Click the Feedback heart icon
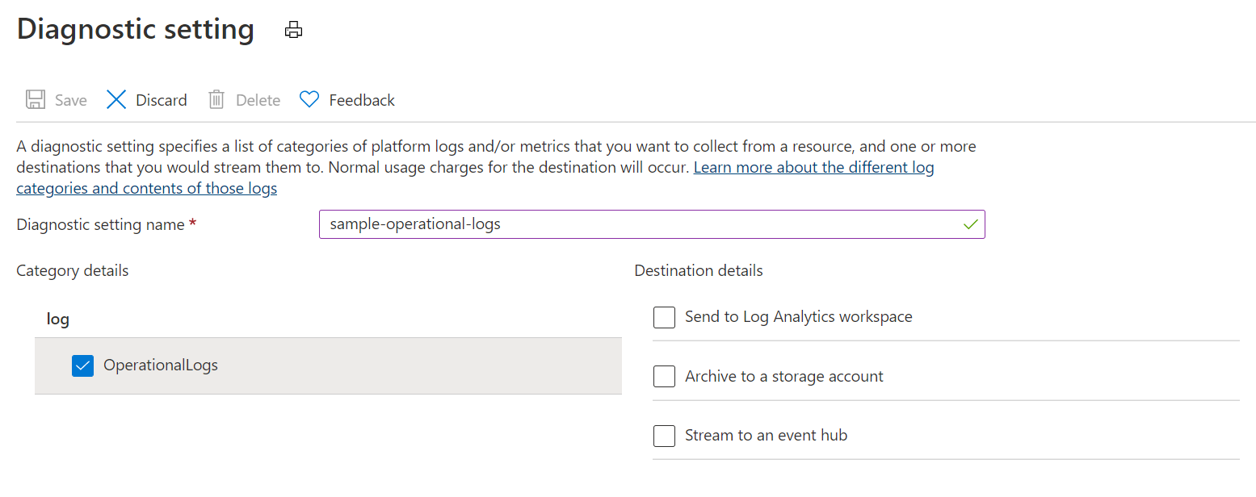Screen dimensions: 1256x497 coord(309,100)
